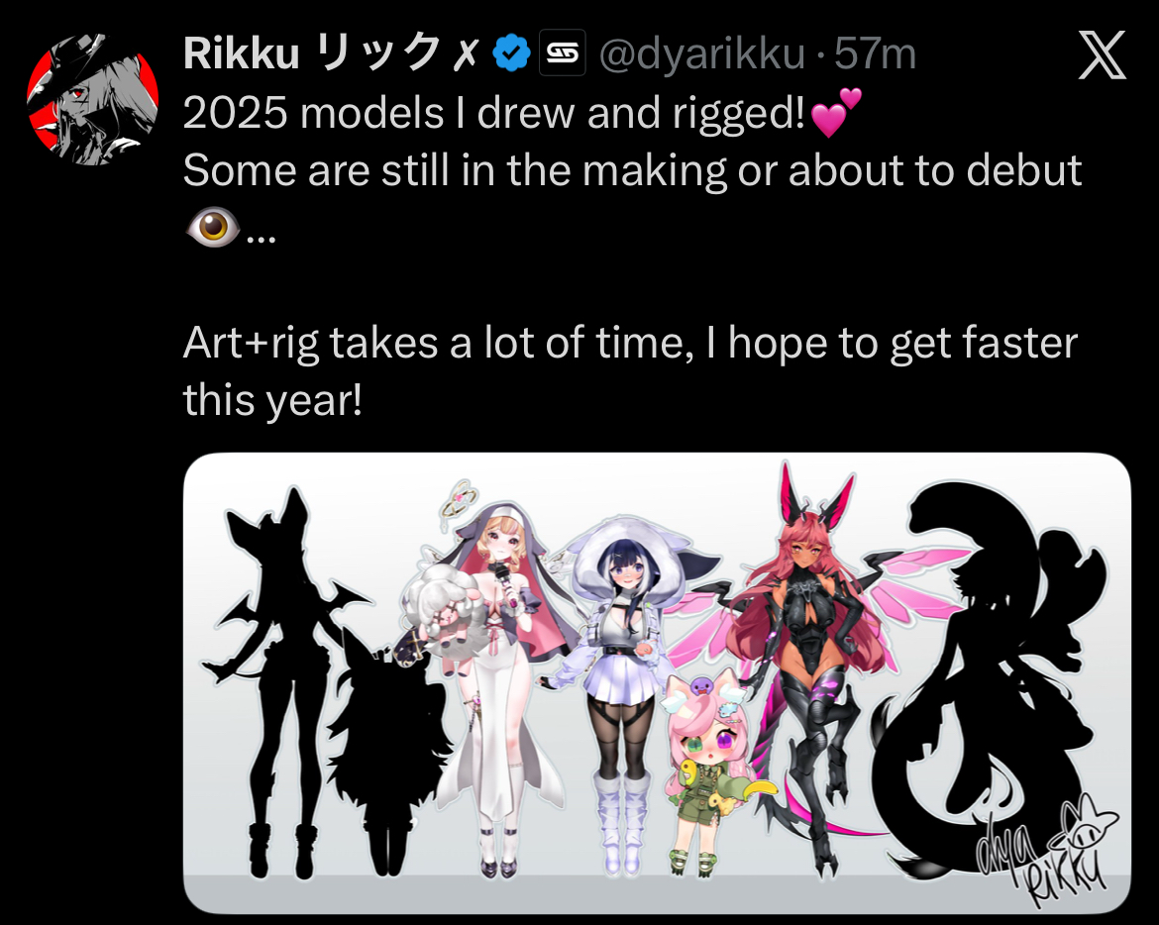Click the 'Art+rig takes a lot of time' paragraph

pyautogui.click(x=630, y=370)
